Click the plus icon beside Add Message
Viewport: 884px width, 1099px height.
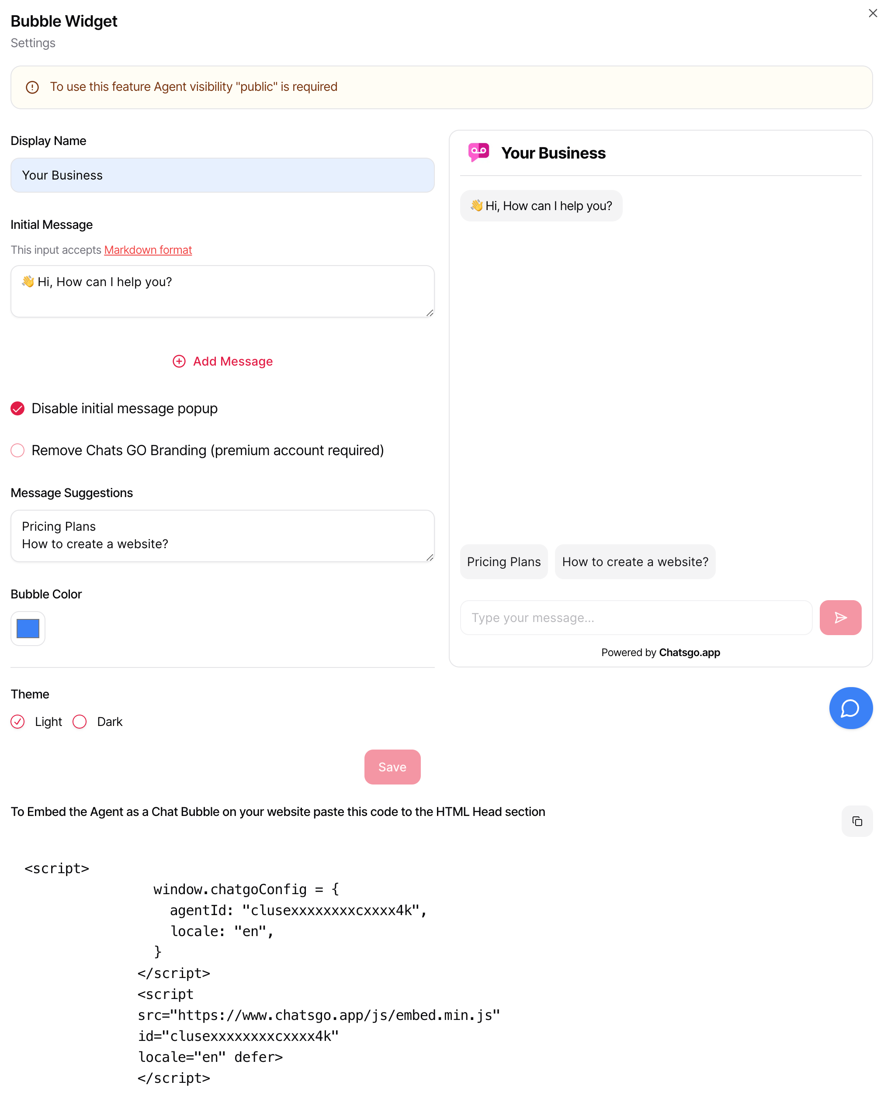[179, 361]
